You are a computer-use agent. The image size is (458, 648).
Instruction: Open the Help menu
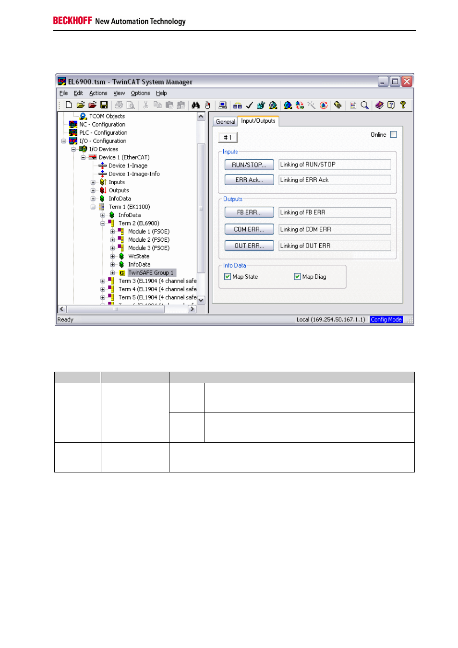(x=161, y=93)
